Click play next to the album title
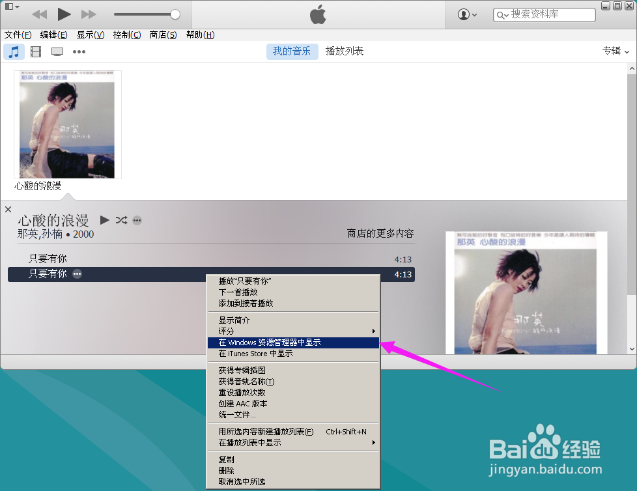 (104, 220)
